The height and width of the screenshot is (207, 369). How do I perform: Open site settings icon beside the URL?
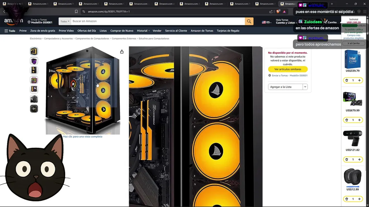84,11
